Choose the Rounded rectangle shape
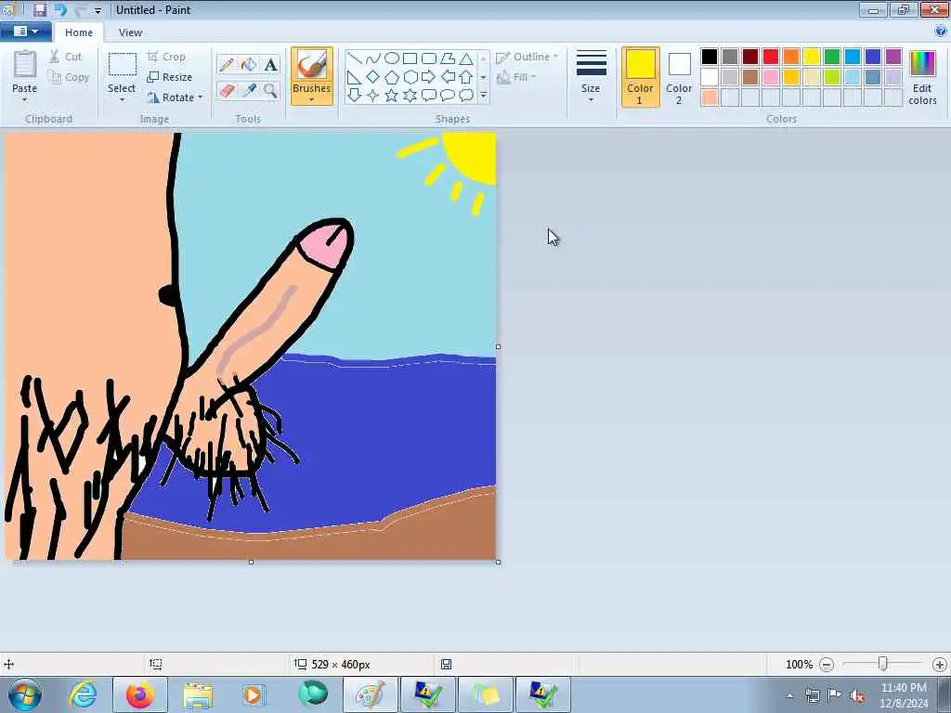This screenshot has height=713, width=951. coord(429,58)
